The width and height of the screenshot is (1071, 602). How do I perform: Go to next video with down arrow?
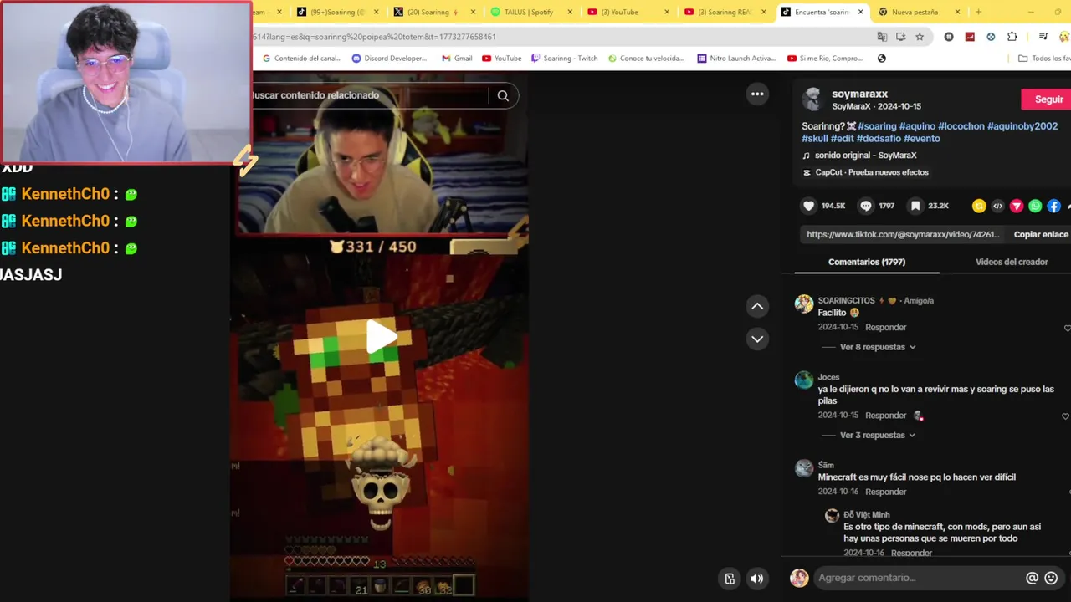point(757,339)
